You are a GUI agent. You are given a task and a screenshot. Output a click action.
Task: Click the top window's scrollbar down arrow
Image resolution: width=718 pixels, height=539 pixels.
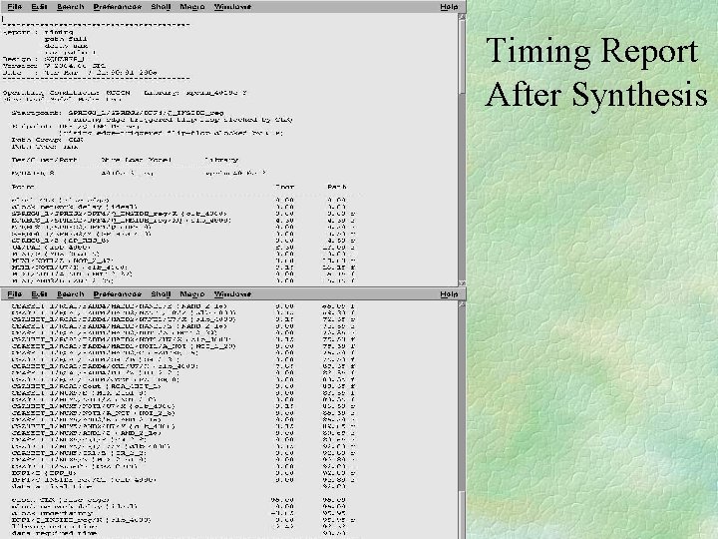coord(462,283)
